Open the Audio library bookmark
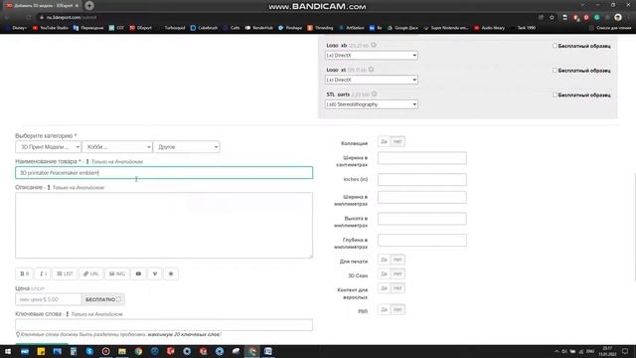636x358 pixels. point(490,28)
